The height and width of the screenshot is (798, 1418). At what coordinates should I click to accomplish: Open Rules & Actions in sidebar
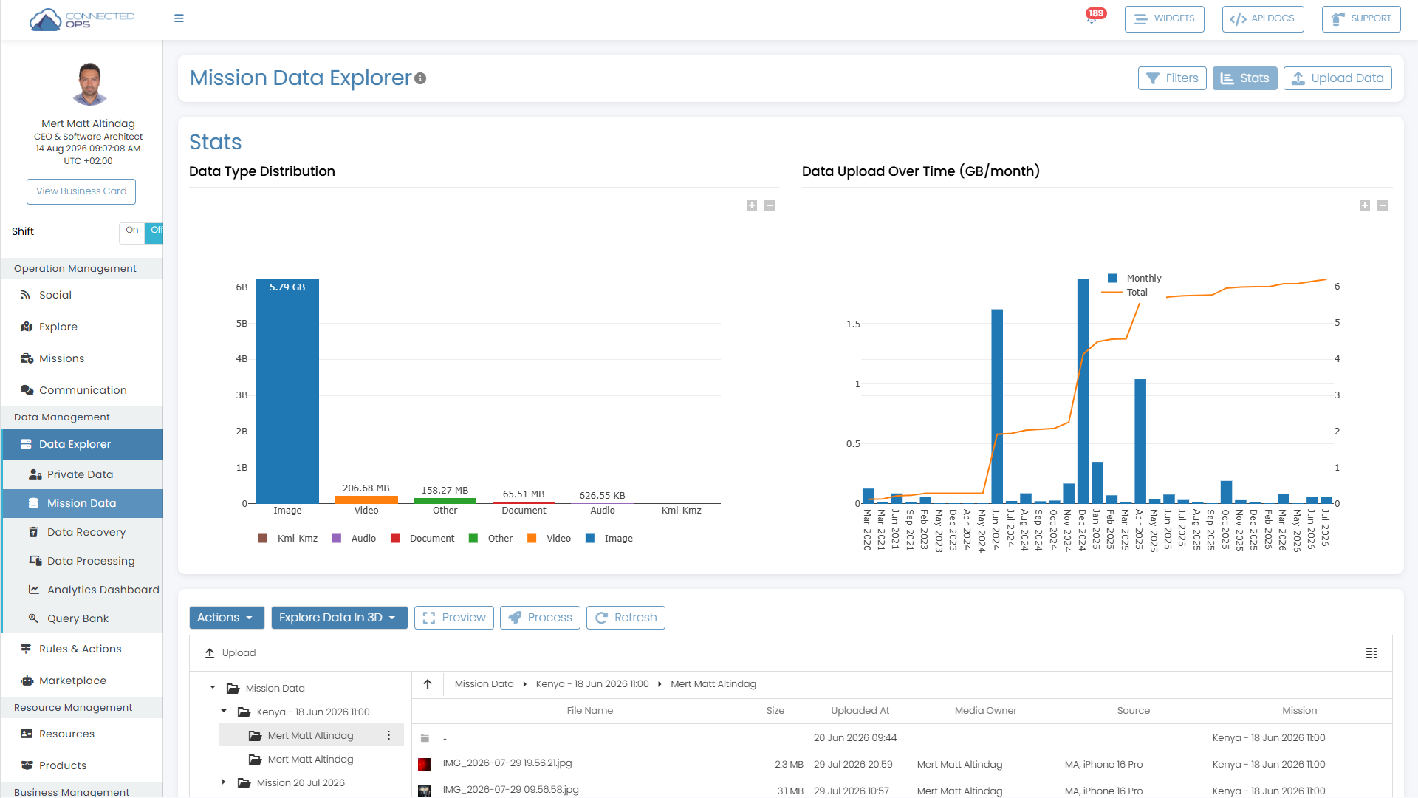[x=81, y=649]
